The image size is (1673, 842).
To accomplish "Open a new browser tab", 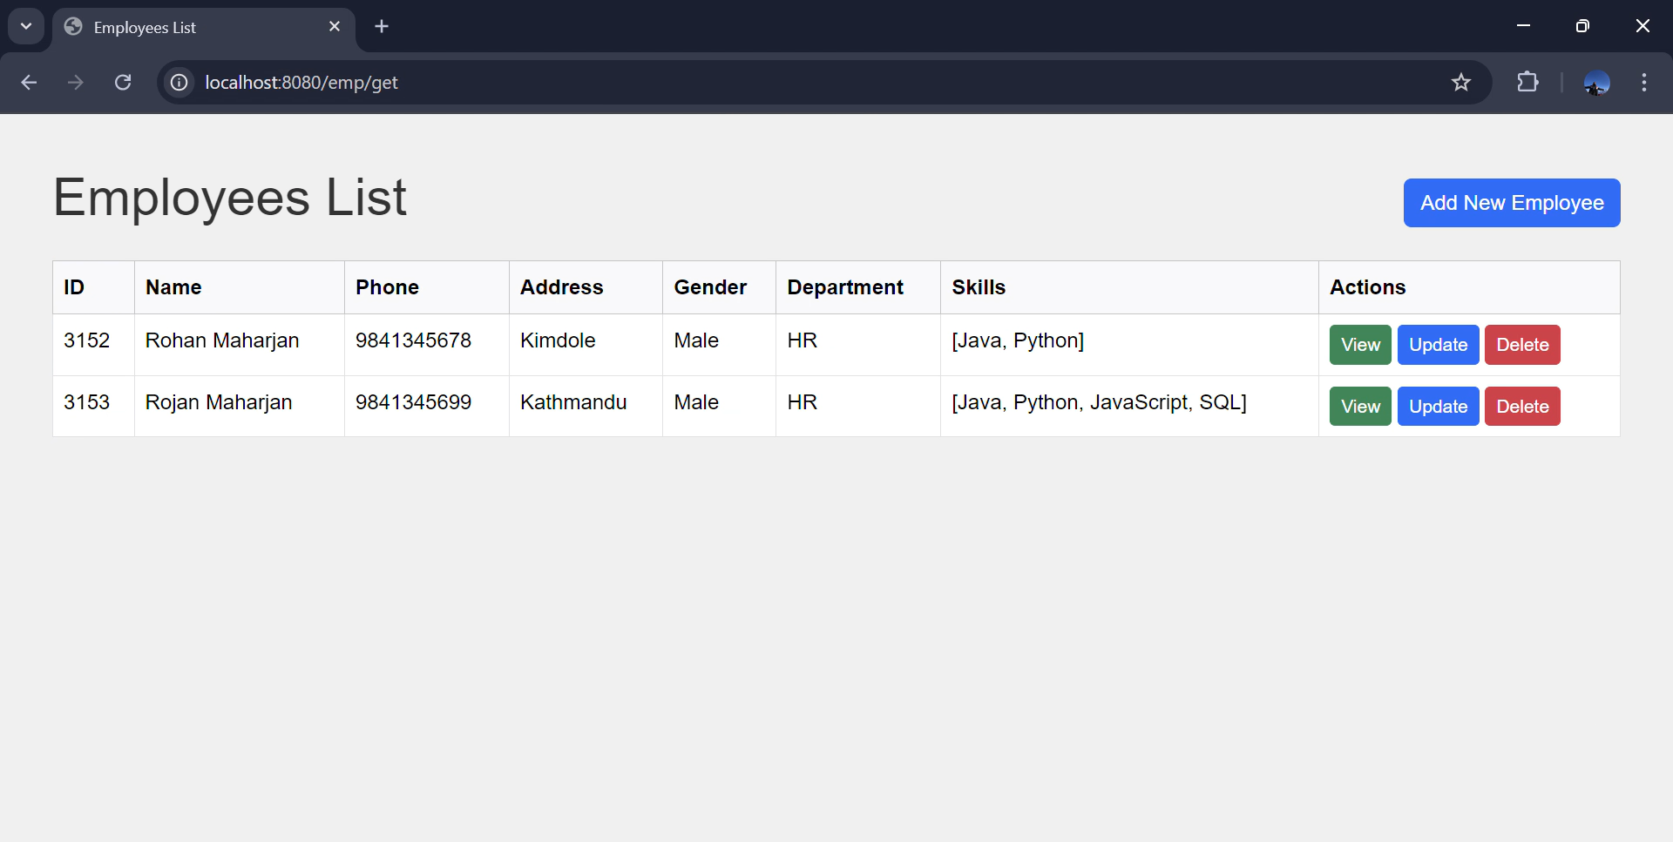I will pos(382,26).
